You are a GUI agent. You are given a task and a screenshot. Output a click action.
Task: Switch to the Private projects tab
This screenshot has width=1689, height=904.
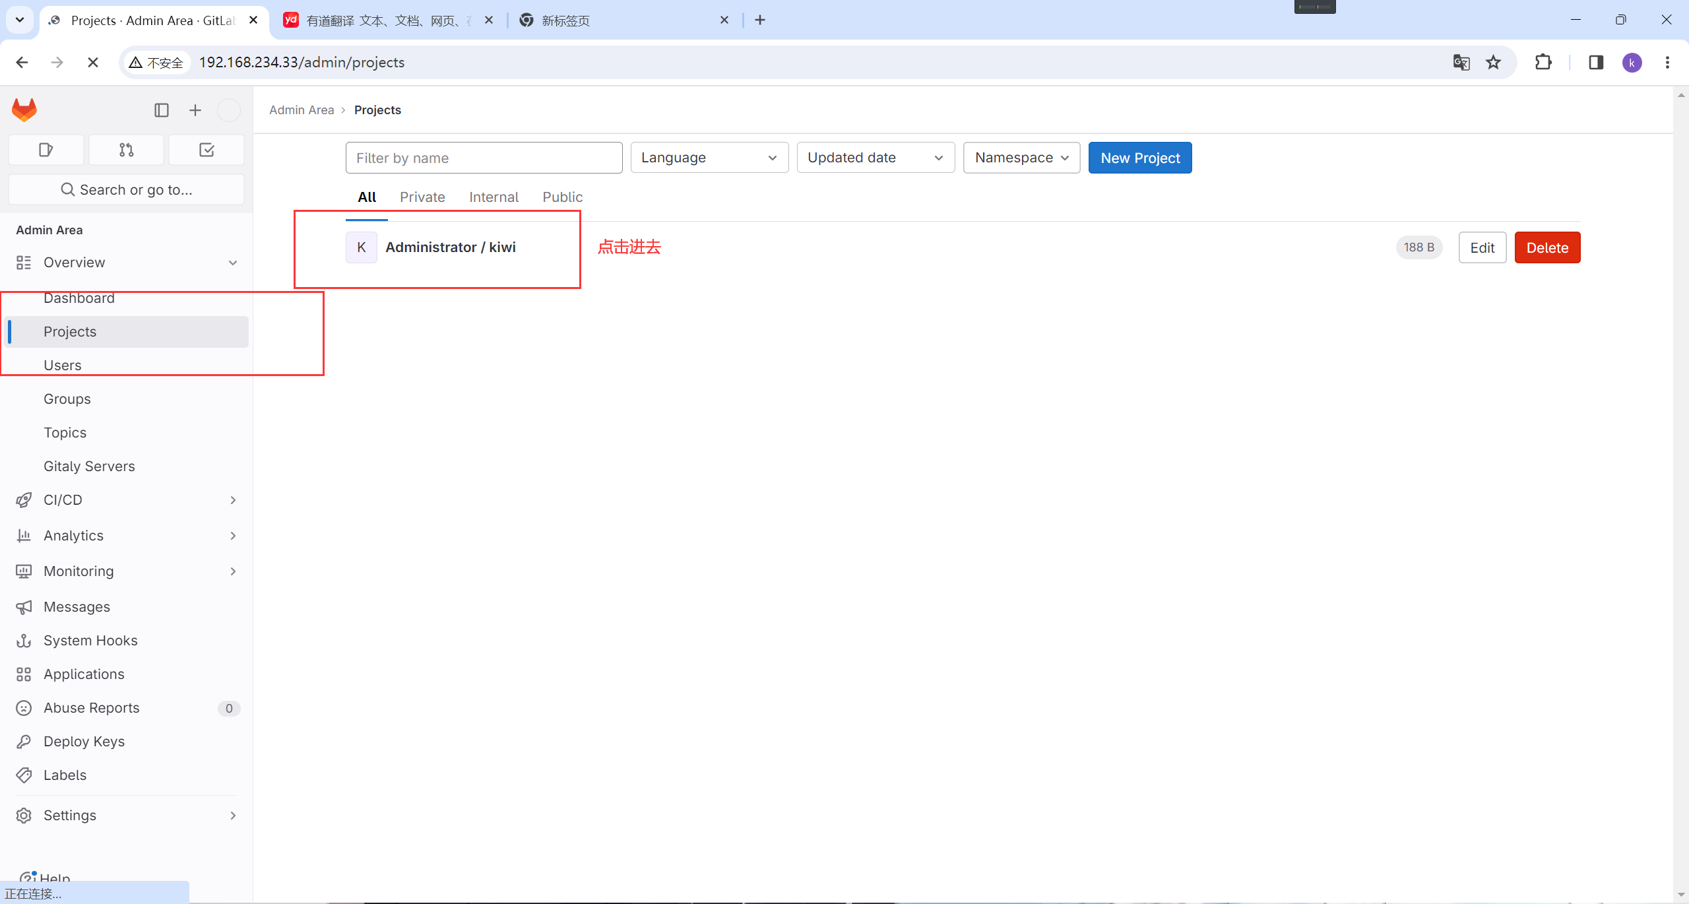422,197
